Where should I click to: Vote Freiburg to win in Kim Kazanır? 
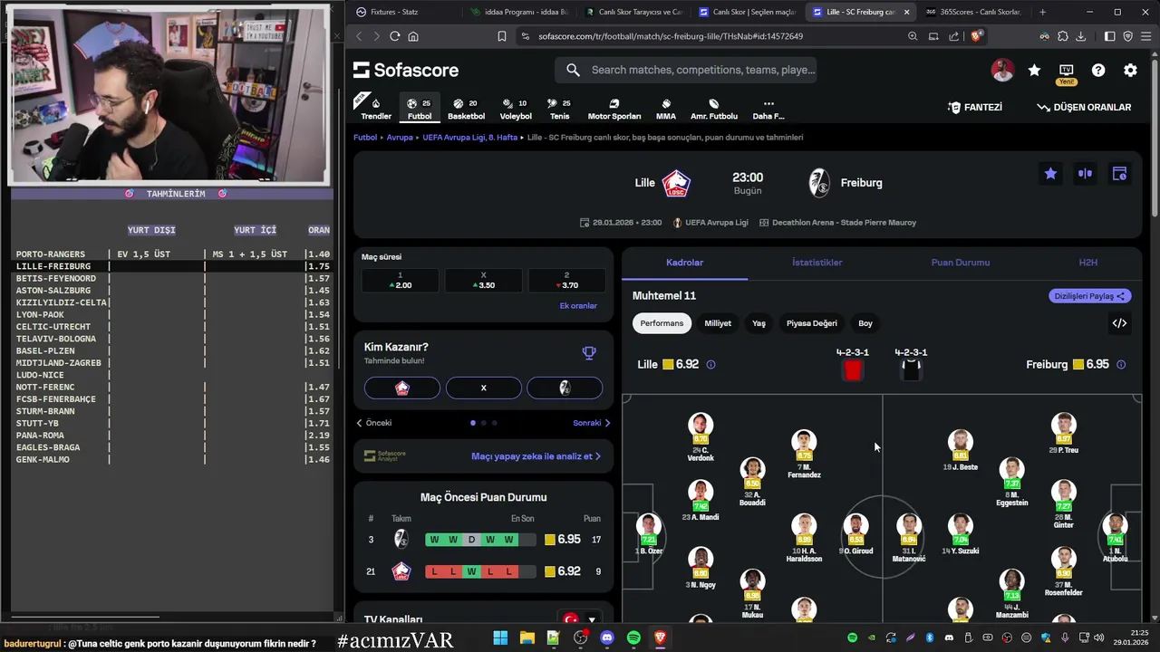click(565, 388)
